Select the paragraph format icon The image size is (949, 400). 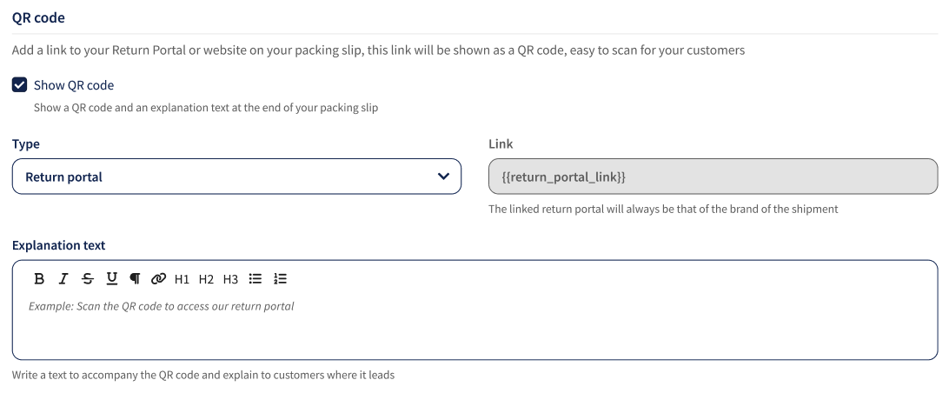[135, 278]
